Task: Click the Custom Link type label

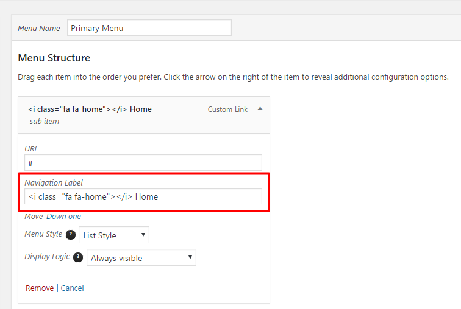Action: (227, 109)
